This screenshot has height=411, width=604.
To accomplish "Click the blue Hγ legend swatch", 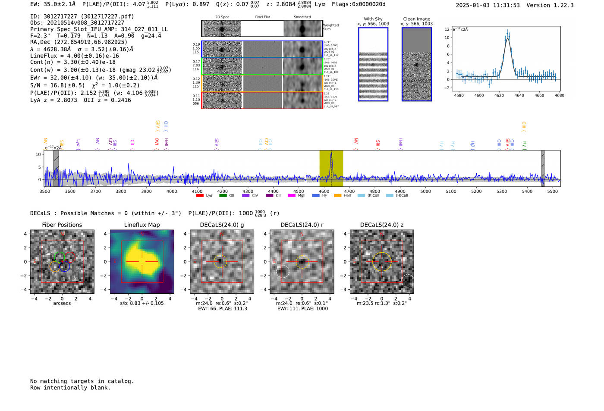I will 316,196.
